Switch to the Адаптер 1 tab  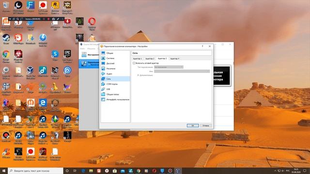pos(138,58)
